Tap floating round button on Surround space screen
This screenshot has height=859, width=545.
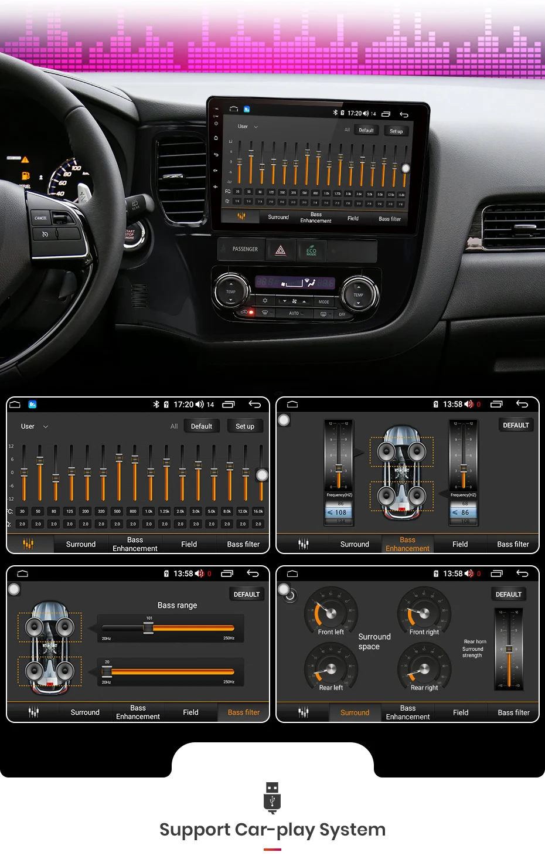(x=284, y=589)
